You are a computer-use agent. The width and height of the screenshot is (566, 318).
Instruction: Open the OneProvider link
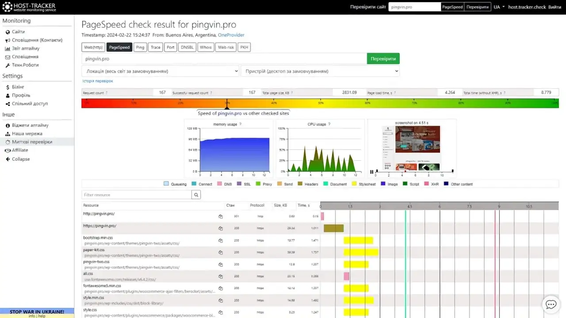[231, 35]
